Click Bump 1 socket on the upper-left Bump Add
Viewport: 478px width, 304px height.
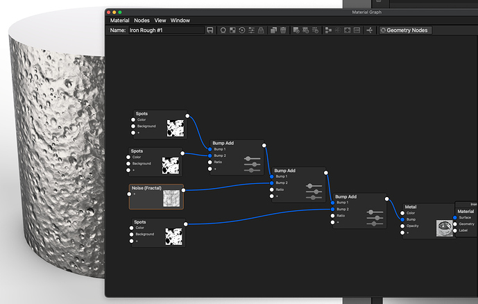[210, 149]
